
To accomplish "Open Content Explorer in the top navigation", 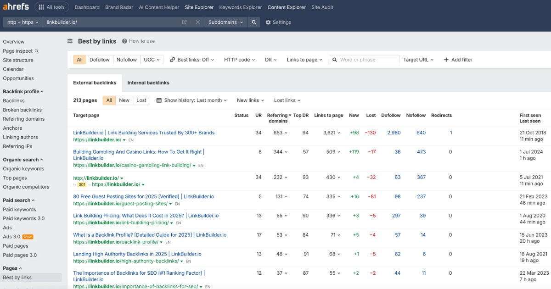I will pyautogui.click(x=287, y=7).
